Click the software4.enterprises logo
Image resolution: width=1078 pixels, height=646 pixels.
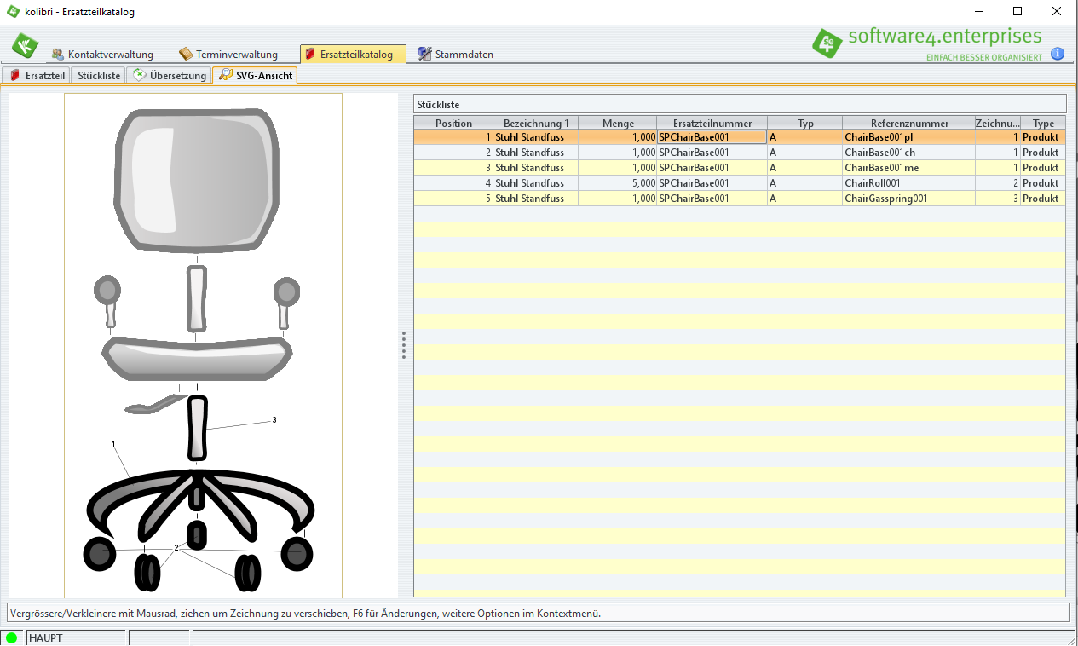pyautogui.click(x=927, y=41)
